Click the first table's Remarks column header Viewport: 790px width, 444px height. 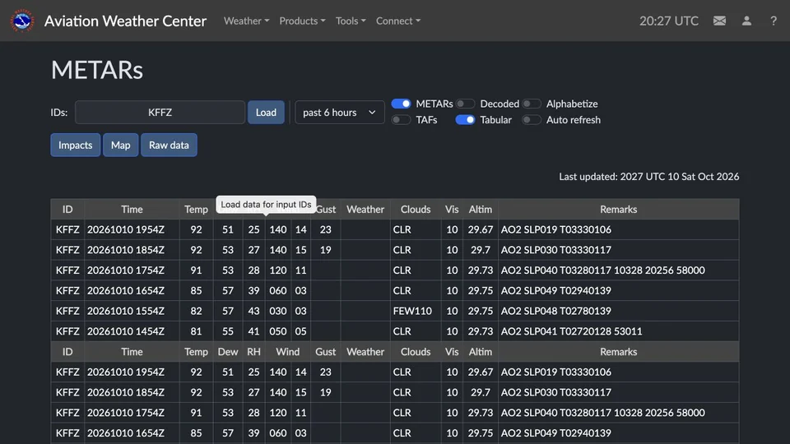tap(619, 210)
